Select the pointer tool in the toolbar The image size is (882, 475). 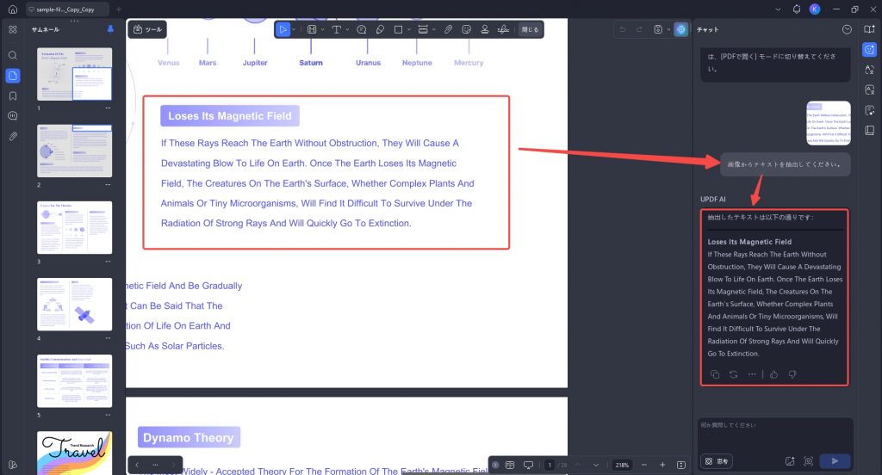point(283,29)
